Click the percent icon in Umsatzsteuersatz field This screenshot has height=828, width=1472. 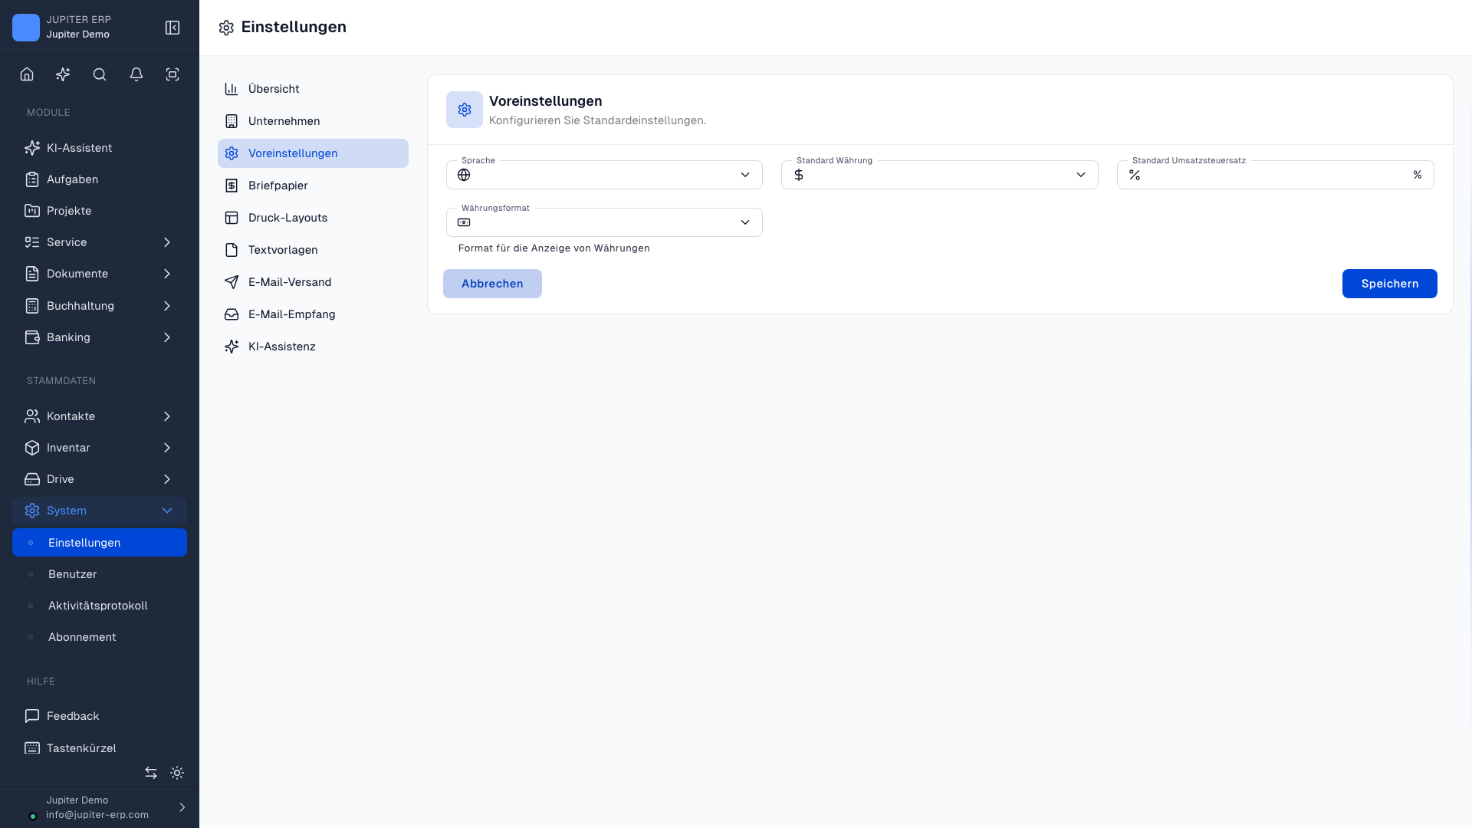[x=1135, y=175]
